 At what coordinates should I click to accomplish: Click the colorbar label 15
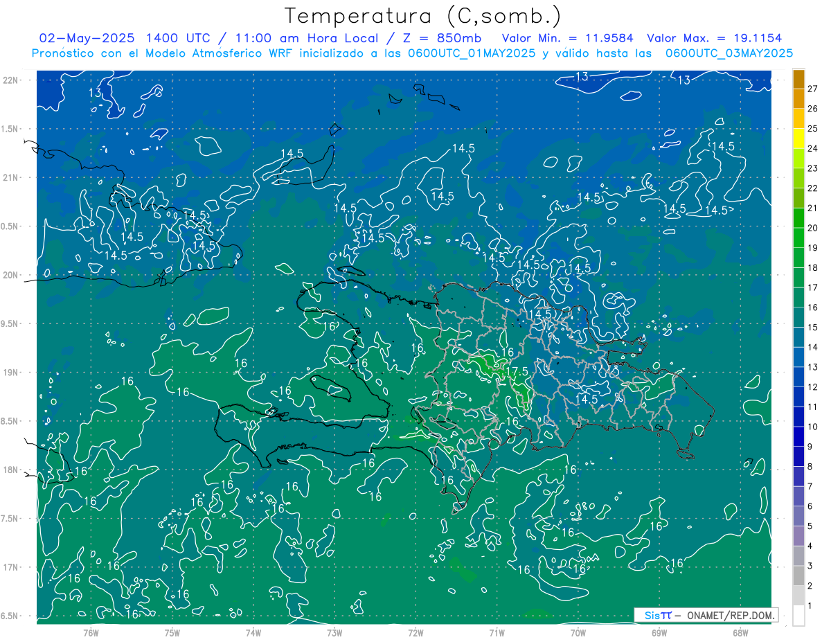(812, 327)
